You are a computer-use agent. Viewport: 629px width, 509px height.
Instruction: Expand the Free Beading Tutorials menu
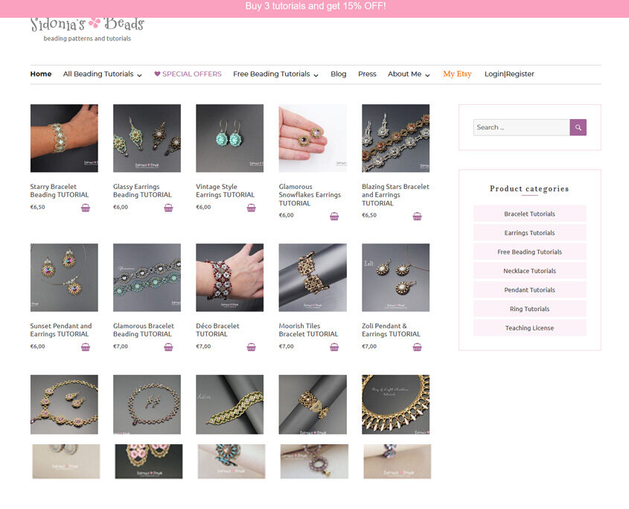[x=275, y=74]
